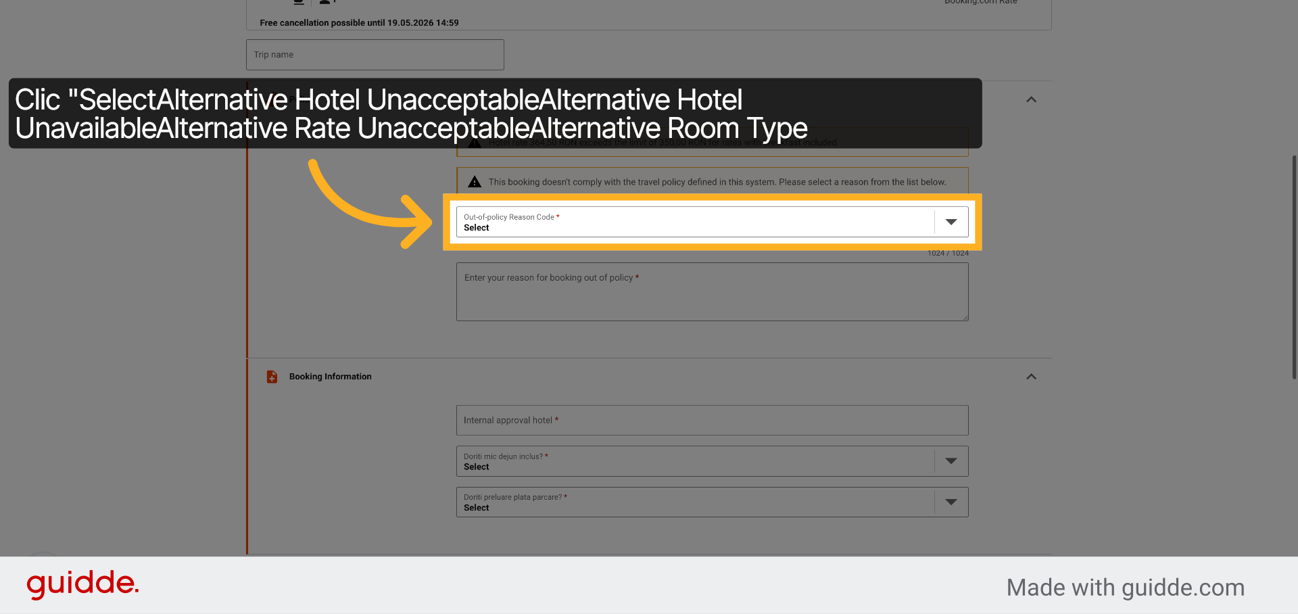Click the Booking Information document icon
The width and height of the screenshot is (1298, 614).
pyautogui.click(x=272, y=377)
